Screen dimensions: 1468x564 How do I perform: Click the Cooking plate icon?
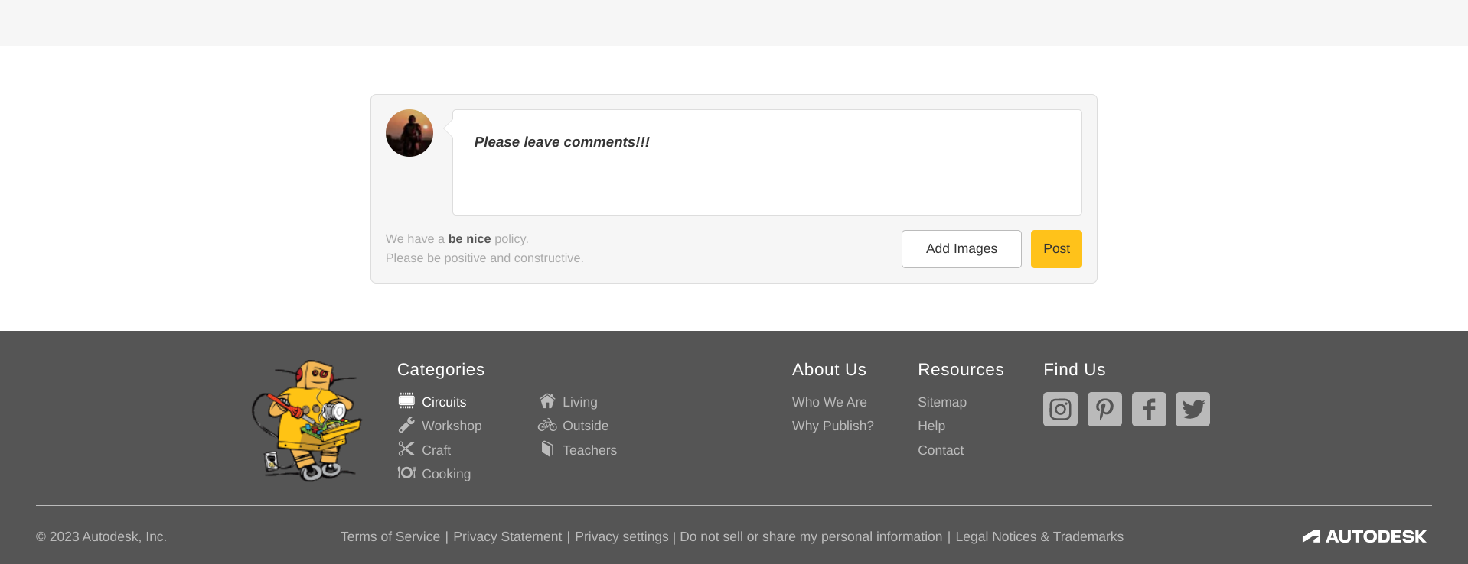click(x=406, y=473)
